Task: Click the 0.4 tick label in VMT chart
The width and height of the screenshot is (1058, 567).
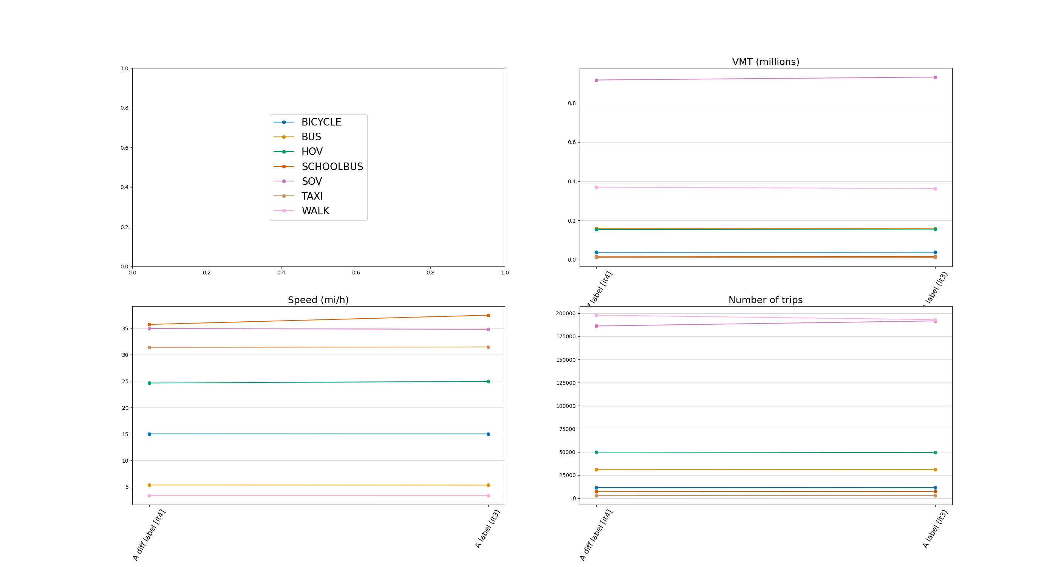Action: (572, 181)
